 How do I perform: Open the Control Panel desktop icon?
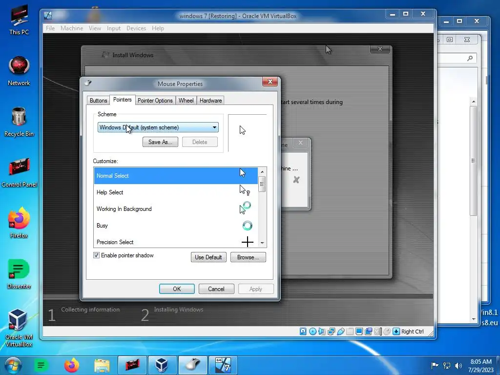[19, 172]
